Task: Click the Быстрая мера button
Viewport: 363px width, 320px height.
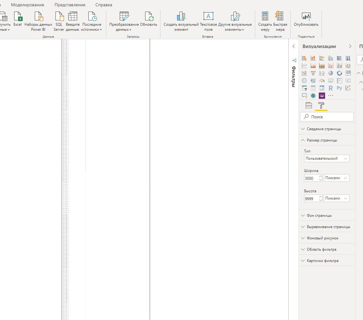Action: (280, 21)
